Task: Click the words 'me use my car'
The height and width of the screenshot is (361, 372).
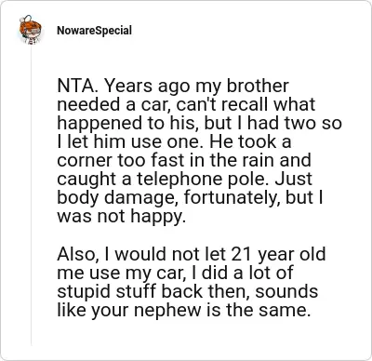Action: tap(122, 273)
